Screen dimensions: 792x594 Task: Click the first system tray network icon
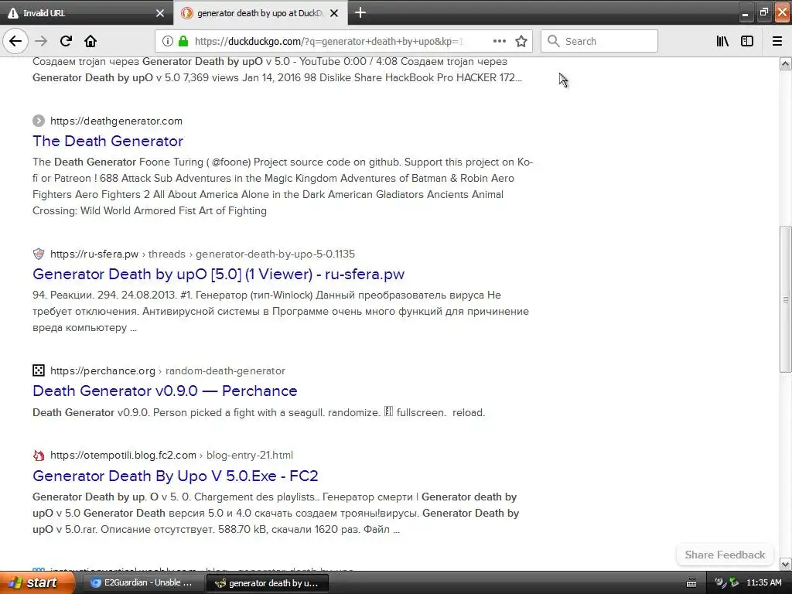pos(720,583)
